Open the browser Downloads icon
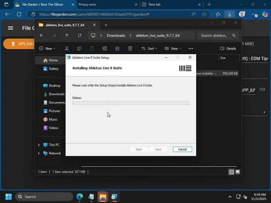The height and width of the screenshot is (203, 271). click(229, 14)
